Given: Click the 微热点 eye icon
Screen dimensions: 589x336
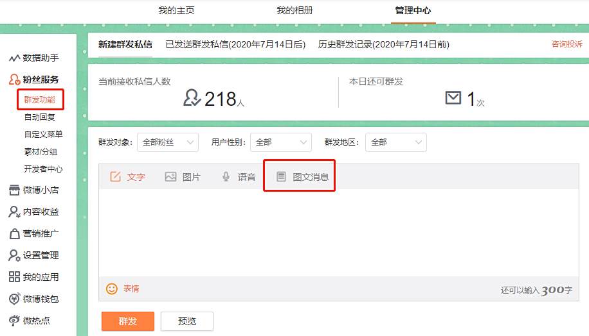Looking at the screenshot, I should [x=14, y=321].
